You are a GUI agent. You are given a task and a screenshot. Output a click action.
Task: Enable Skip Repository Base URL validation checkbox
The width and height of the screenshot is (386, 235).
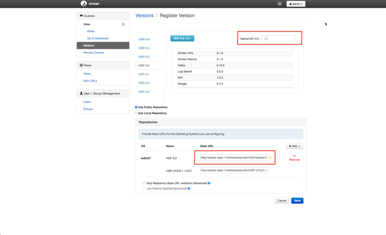point(144,183)
